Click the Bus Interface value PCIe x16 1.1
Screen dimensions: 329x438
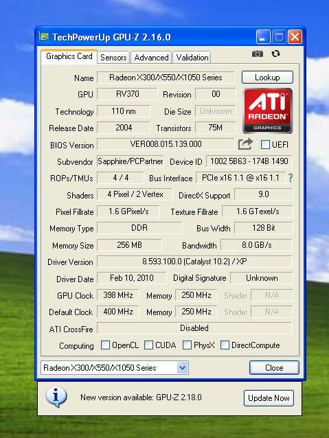click(240, 178)
